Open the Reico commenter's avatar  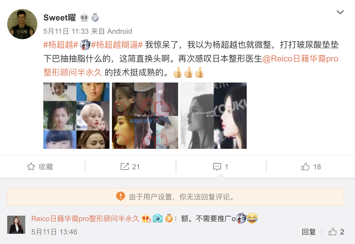click(x=16, y=225)
